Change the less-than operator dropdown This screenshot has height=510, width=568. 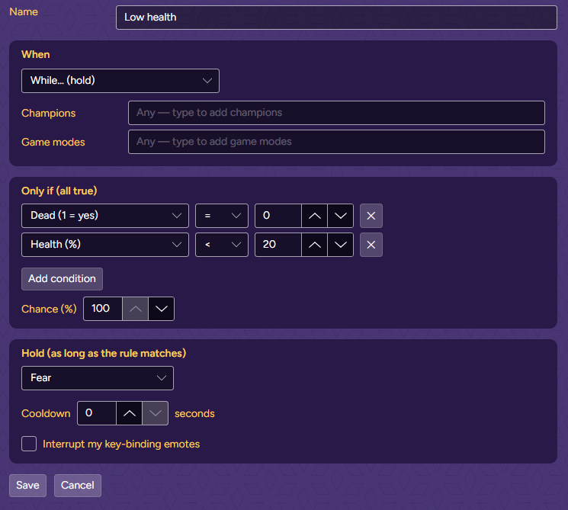(222, 245)
